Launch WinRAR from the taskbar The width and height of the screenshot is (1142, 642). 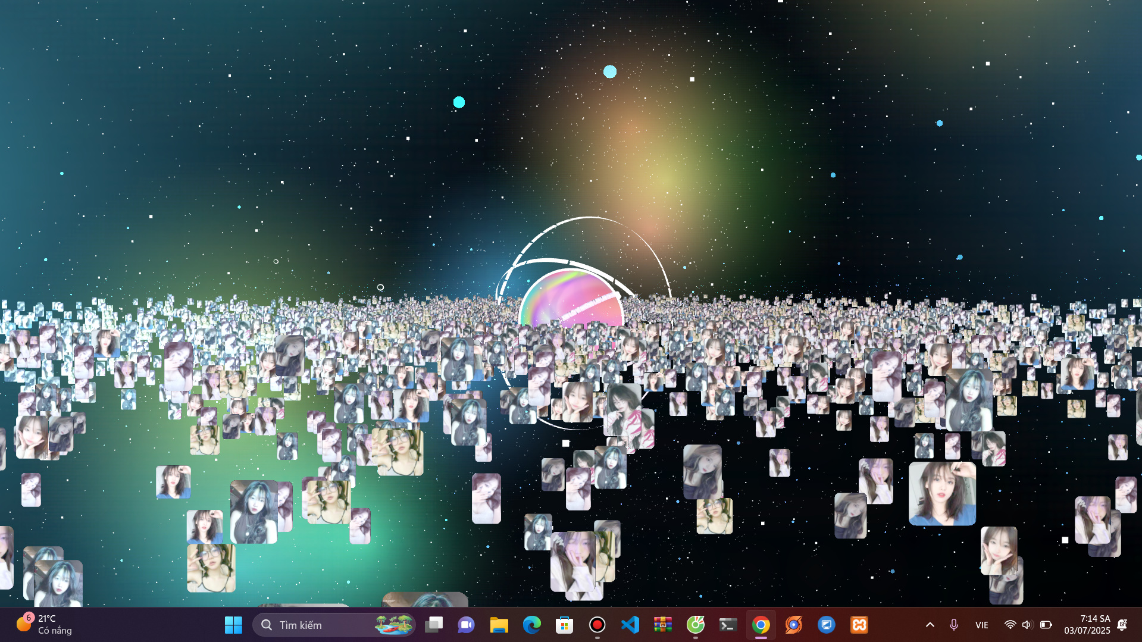[x=662, y=625]
